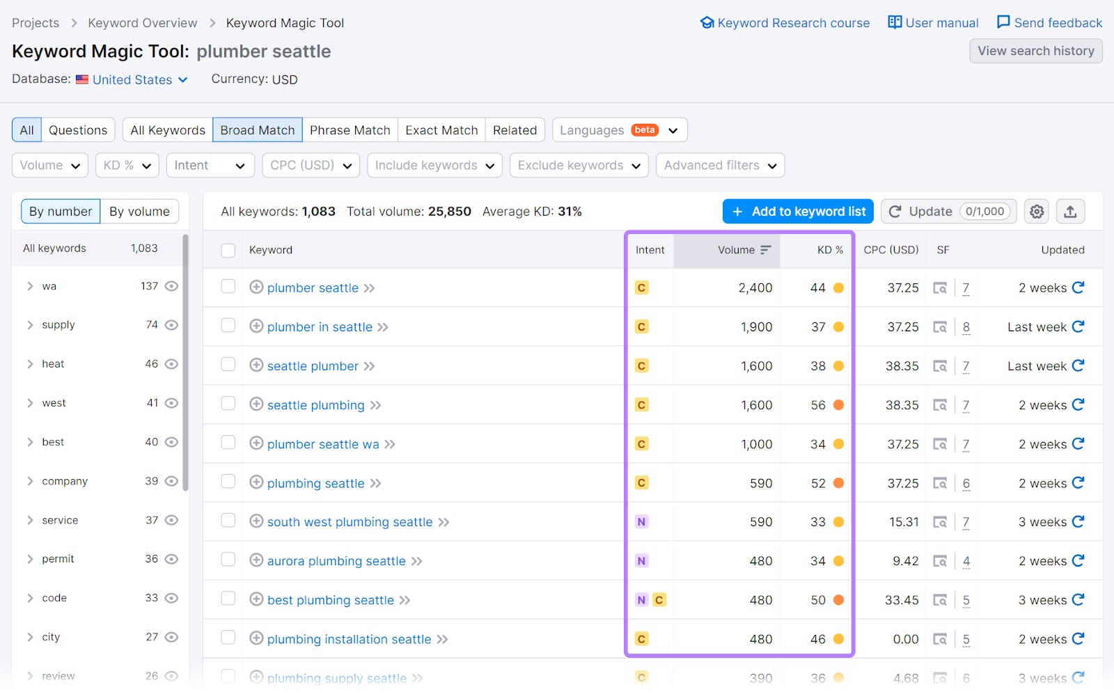
Task: Click plus icon beside seattle plumber keyword
Action: point(256,365)
